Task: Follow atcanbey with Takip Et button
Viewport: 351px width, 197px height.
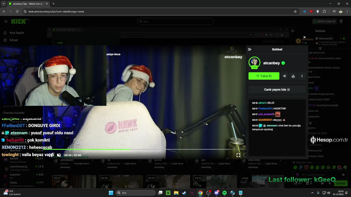Action: point(264,76)
